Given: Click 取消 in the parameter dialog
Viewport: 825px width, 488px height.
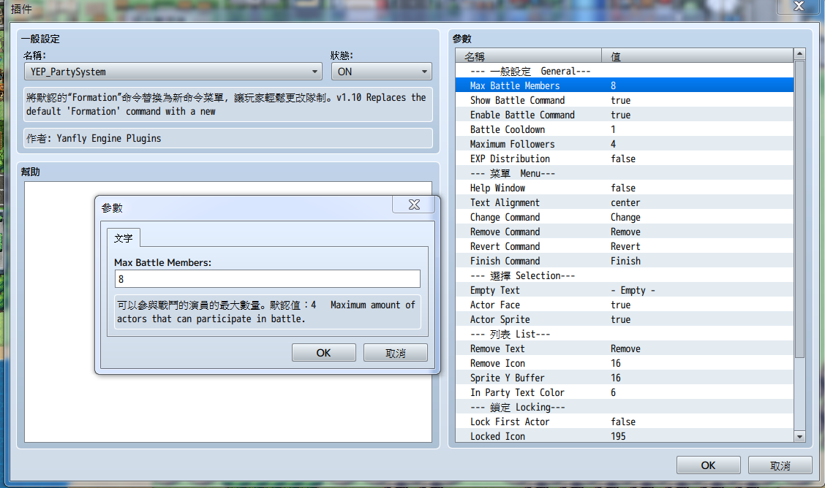Looking at the screenshot, I should [x=395, y=352].
